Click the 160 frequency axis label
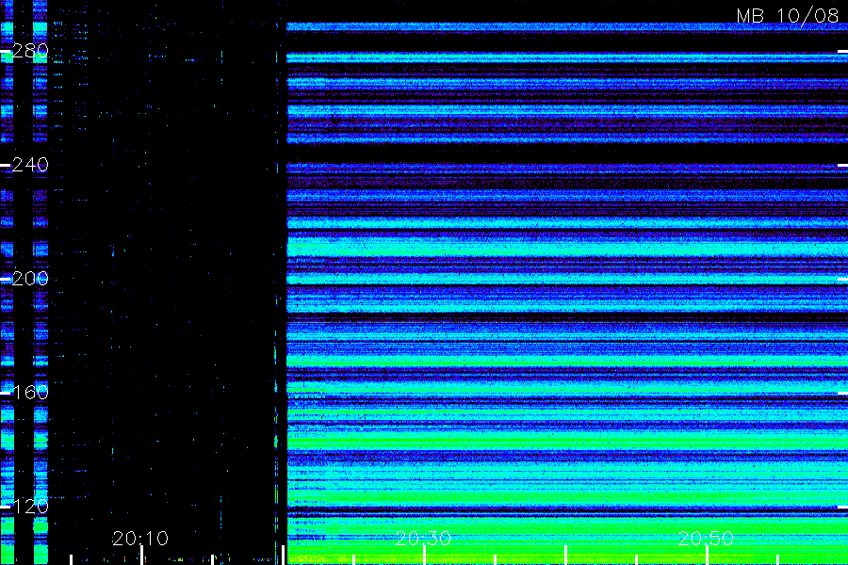 click(30, 393)
